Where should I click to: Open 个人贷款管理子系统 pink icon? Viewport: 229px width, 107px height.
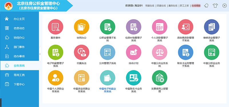159,27
